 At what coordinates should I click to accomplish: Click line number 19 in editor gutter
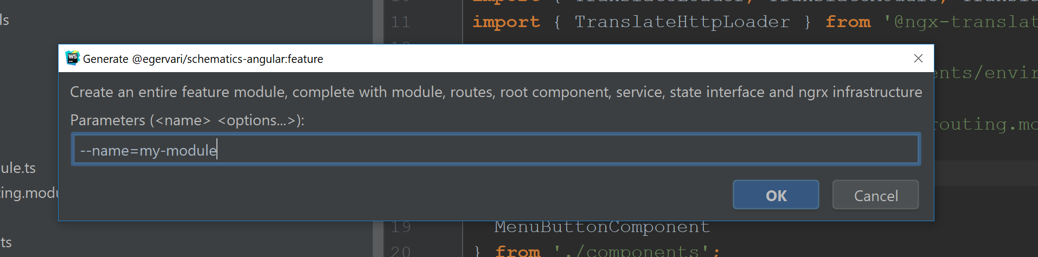coord(400,227)
